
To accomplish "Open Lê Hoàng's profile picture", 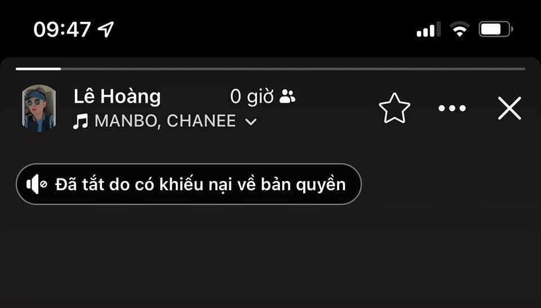I will [39, 108].
